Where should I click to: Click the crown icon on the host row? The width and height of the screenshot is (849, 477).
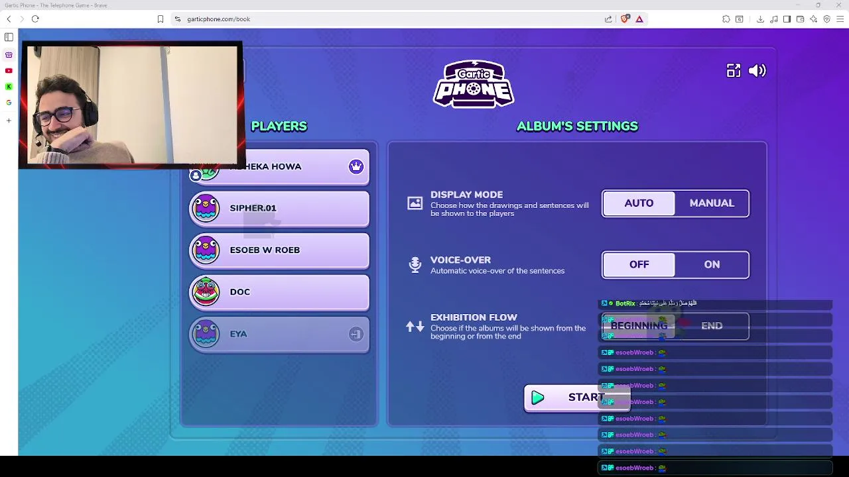(356, 166)
